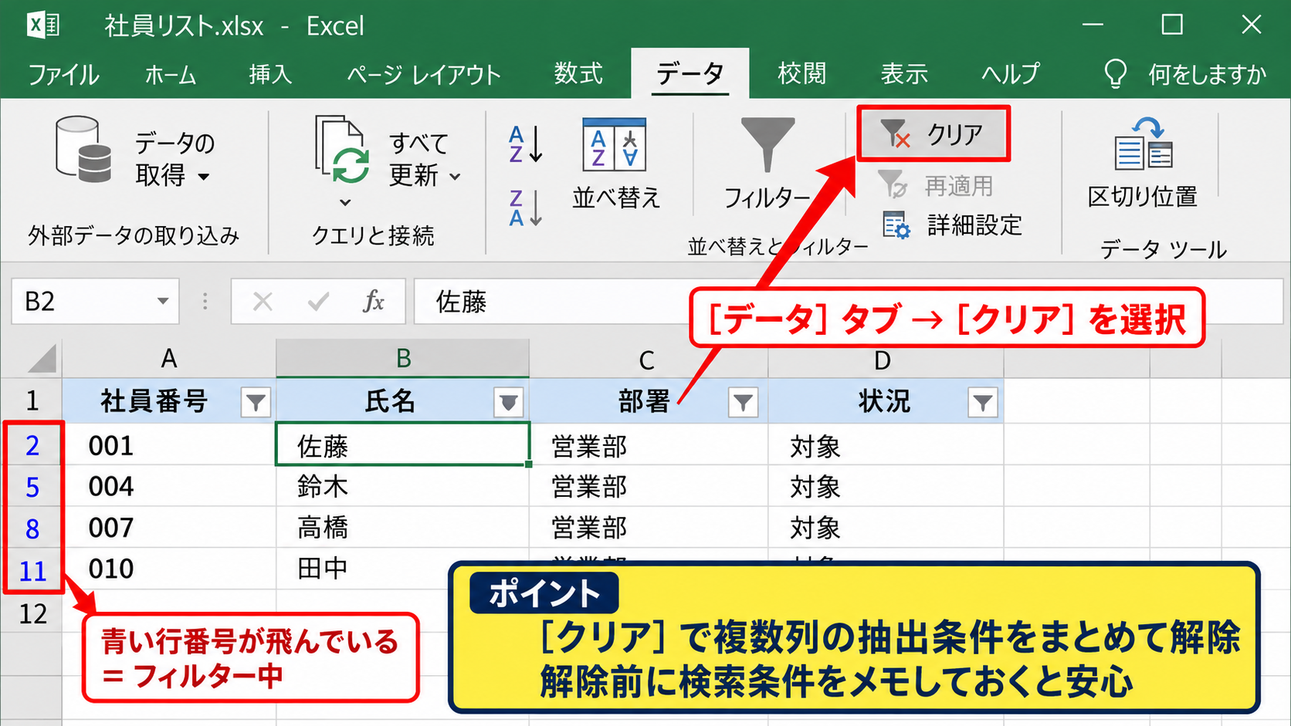Open the ヘルプ tab

[x=1011, y=74]
